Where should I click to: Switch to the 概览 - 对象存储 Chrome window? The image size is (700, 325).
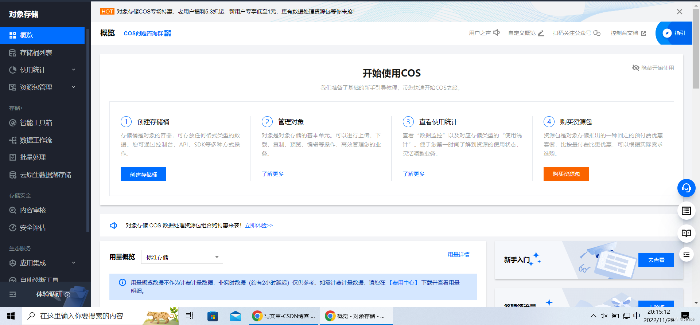(357, 316)
